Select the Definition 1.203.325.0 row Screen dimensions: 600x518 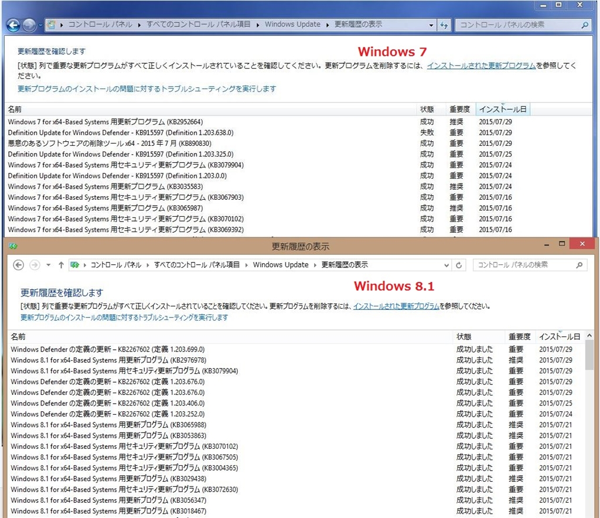click(x=260, y=154)
